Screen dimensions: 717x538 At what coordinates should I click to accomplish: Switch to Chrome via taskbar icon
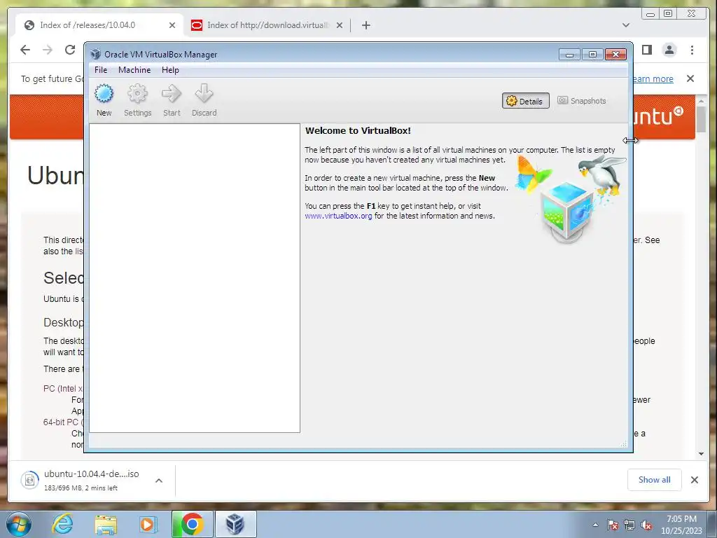coord(192,524)
